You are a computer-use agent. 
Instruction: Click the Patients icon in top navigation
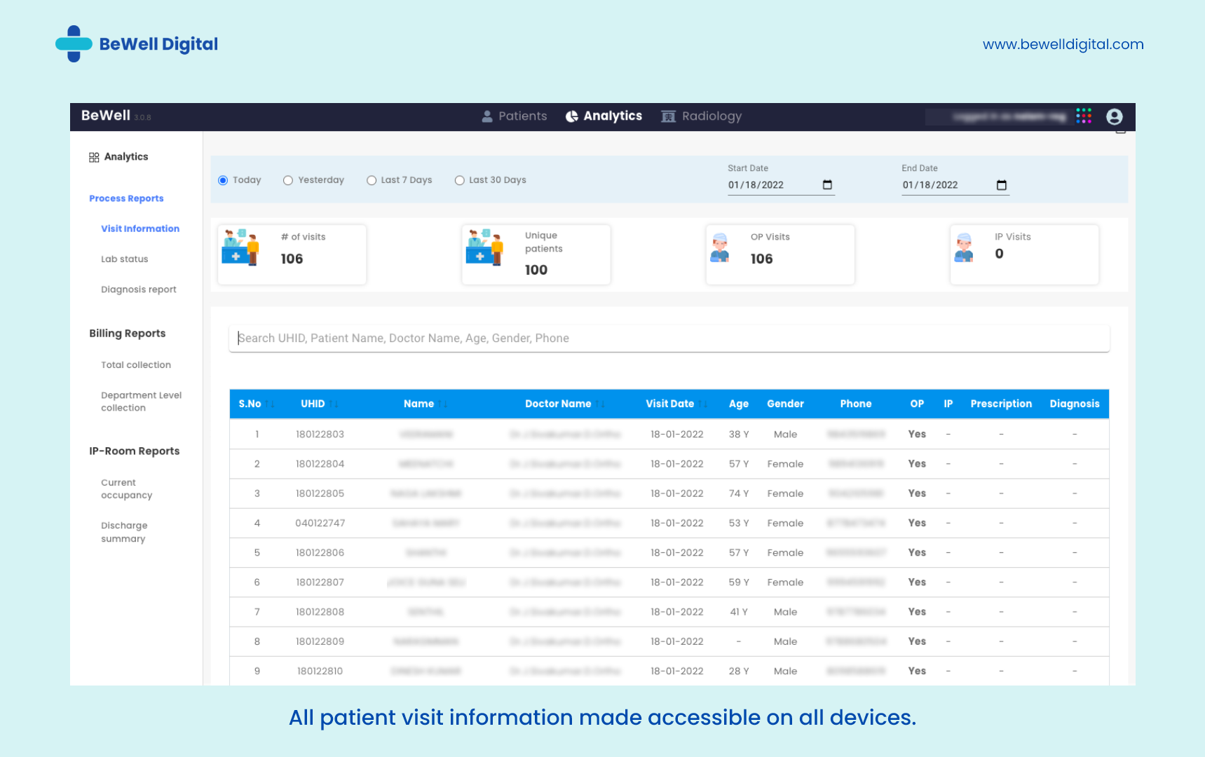point(487,116)
